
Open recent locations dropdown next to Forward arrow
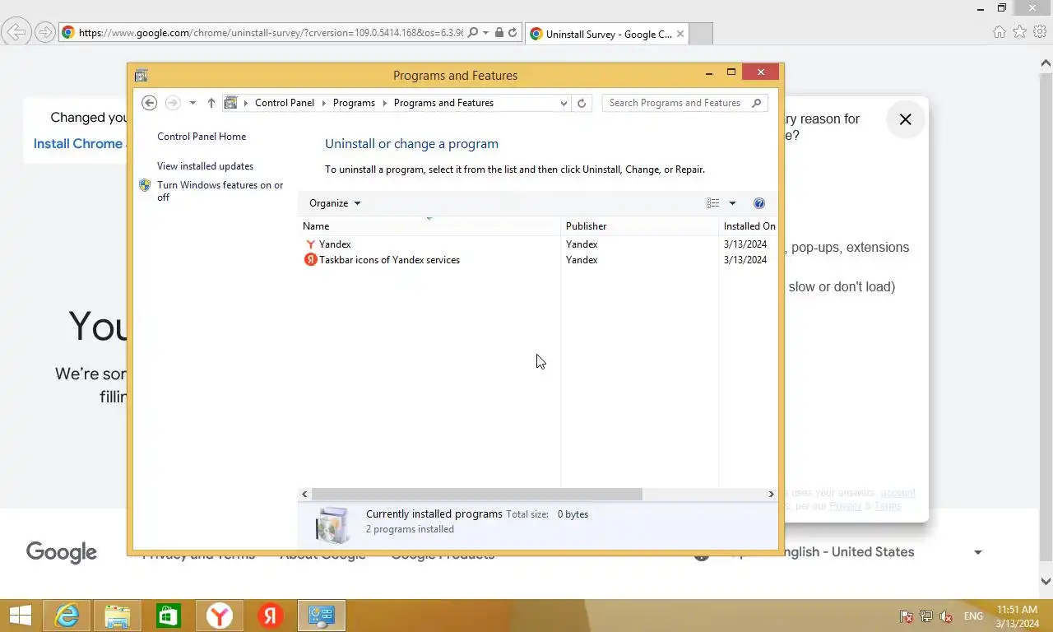point(193,103)
